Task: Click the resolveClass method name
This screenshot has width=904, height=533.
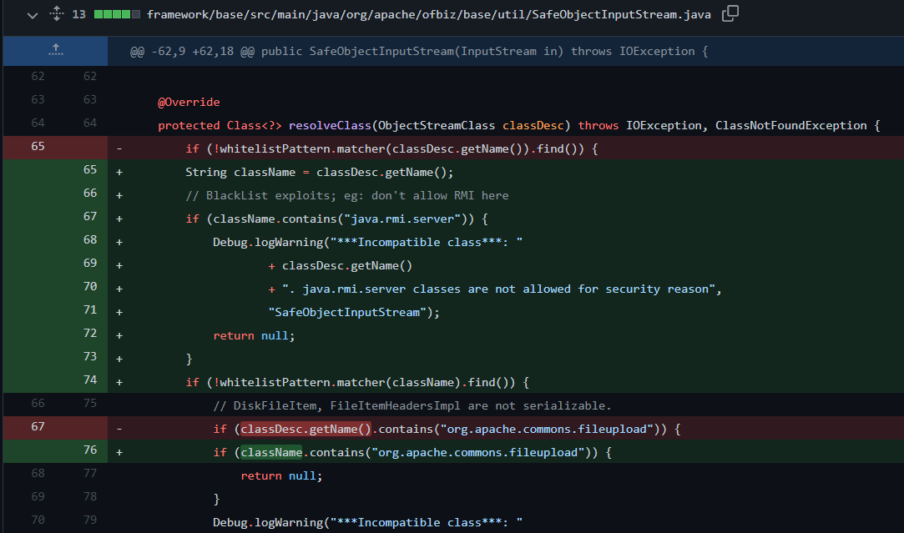Action: [x=331, y=125]
